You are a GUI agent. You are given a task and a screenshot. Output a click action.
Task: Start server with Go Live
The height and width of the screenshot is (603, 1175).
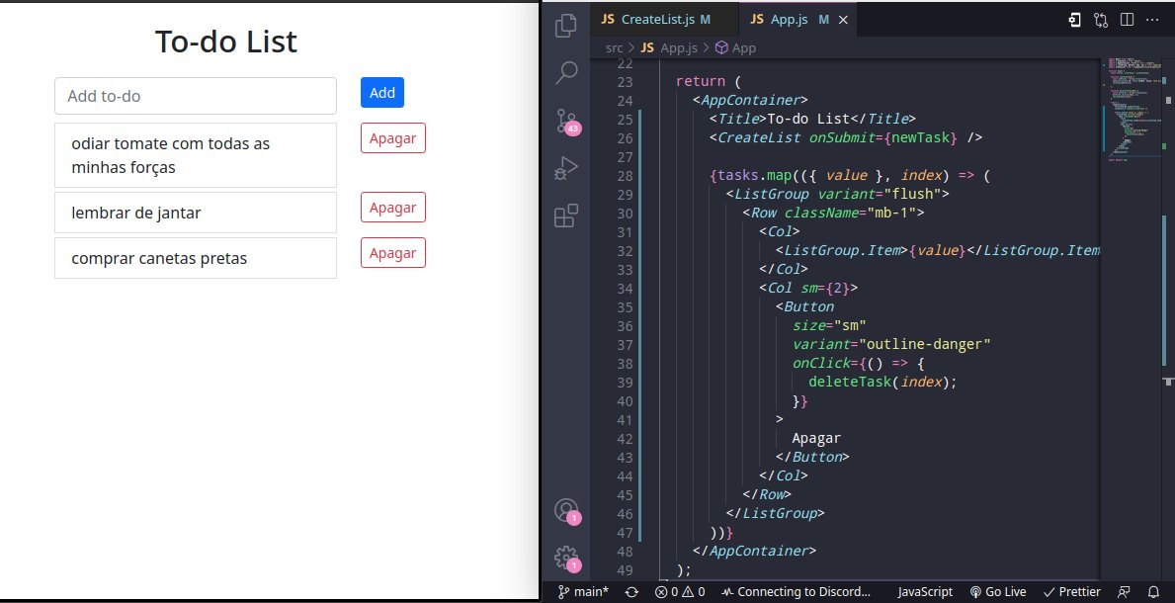click(997, 592)
